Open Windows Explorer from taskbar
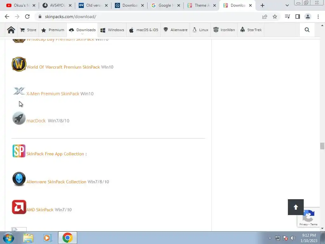 [28, 238]
